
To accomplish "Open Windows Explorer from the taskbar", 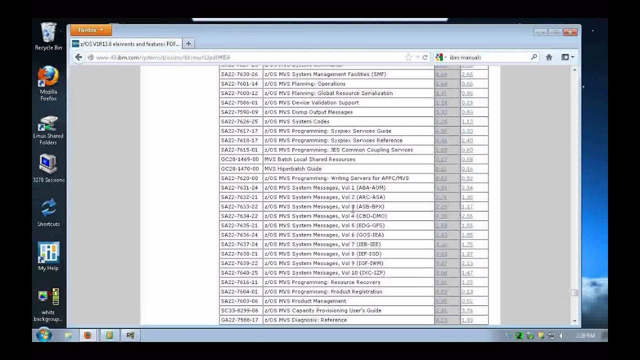I will click(67, 335).
